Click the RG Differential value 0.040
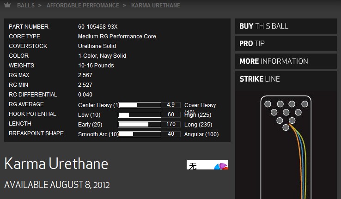The image size is (341, 199). [85, 95]
